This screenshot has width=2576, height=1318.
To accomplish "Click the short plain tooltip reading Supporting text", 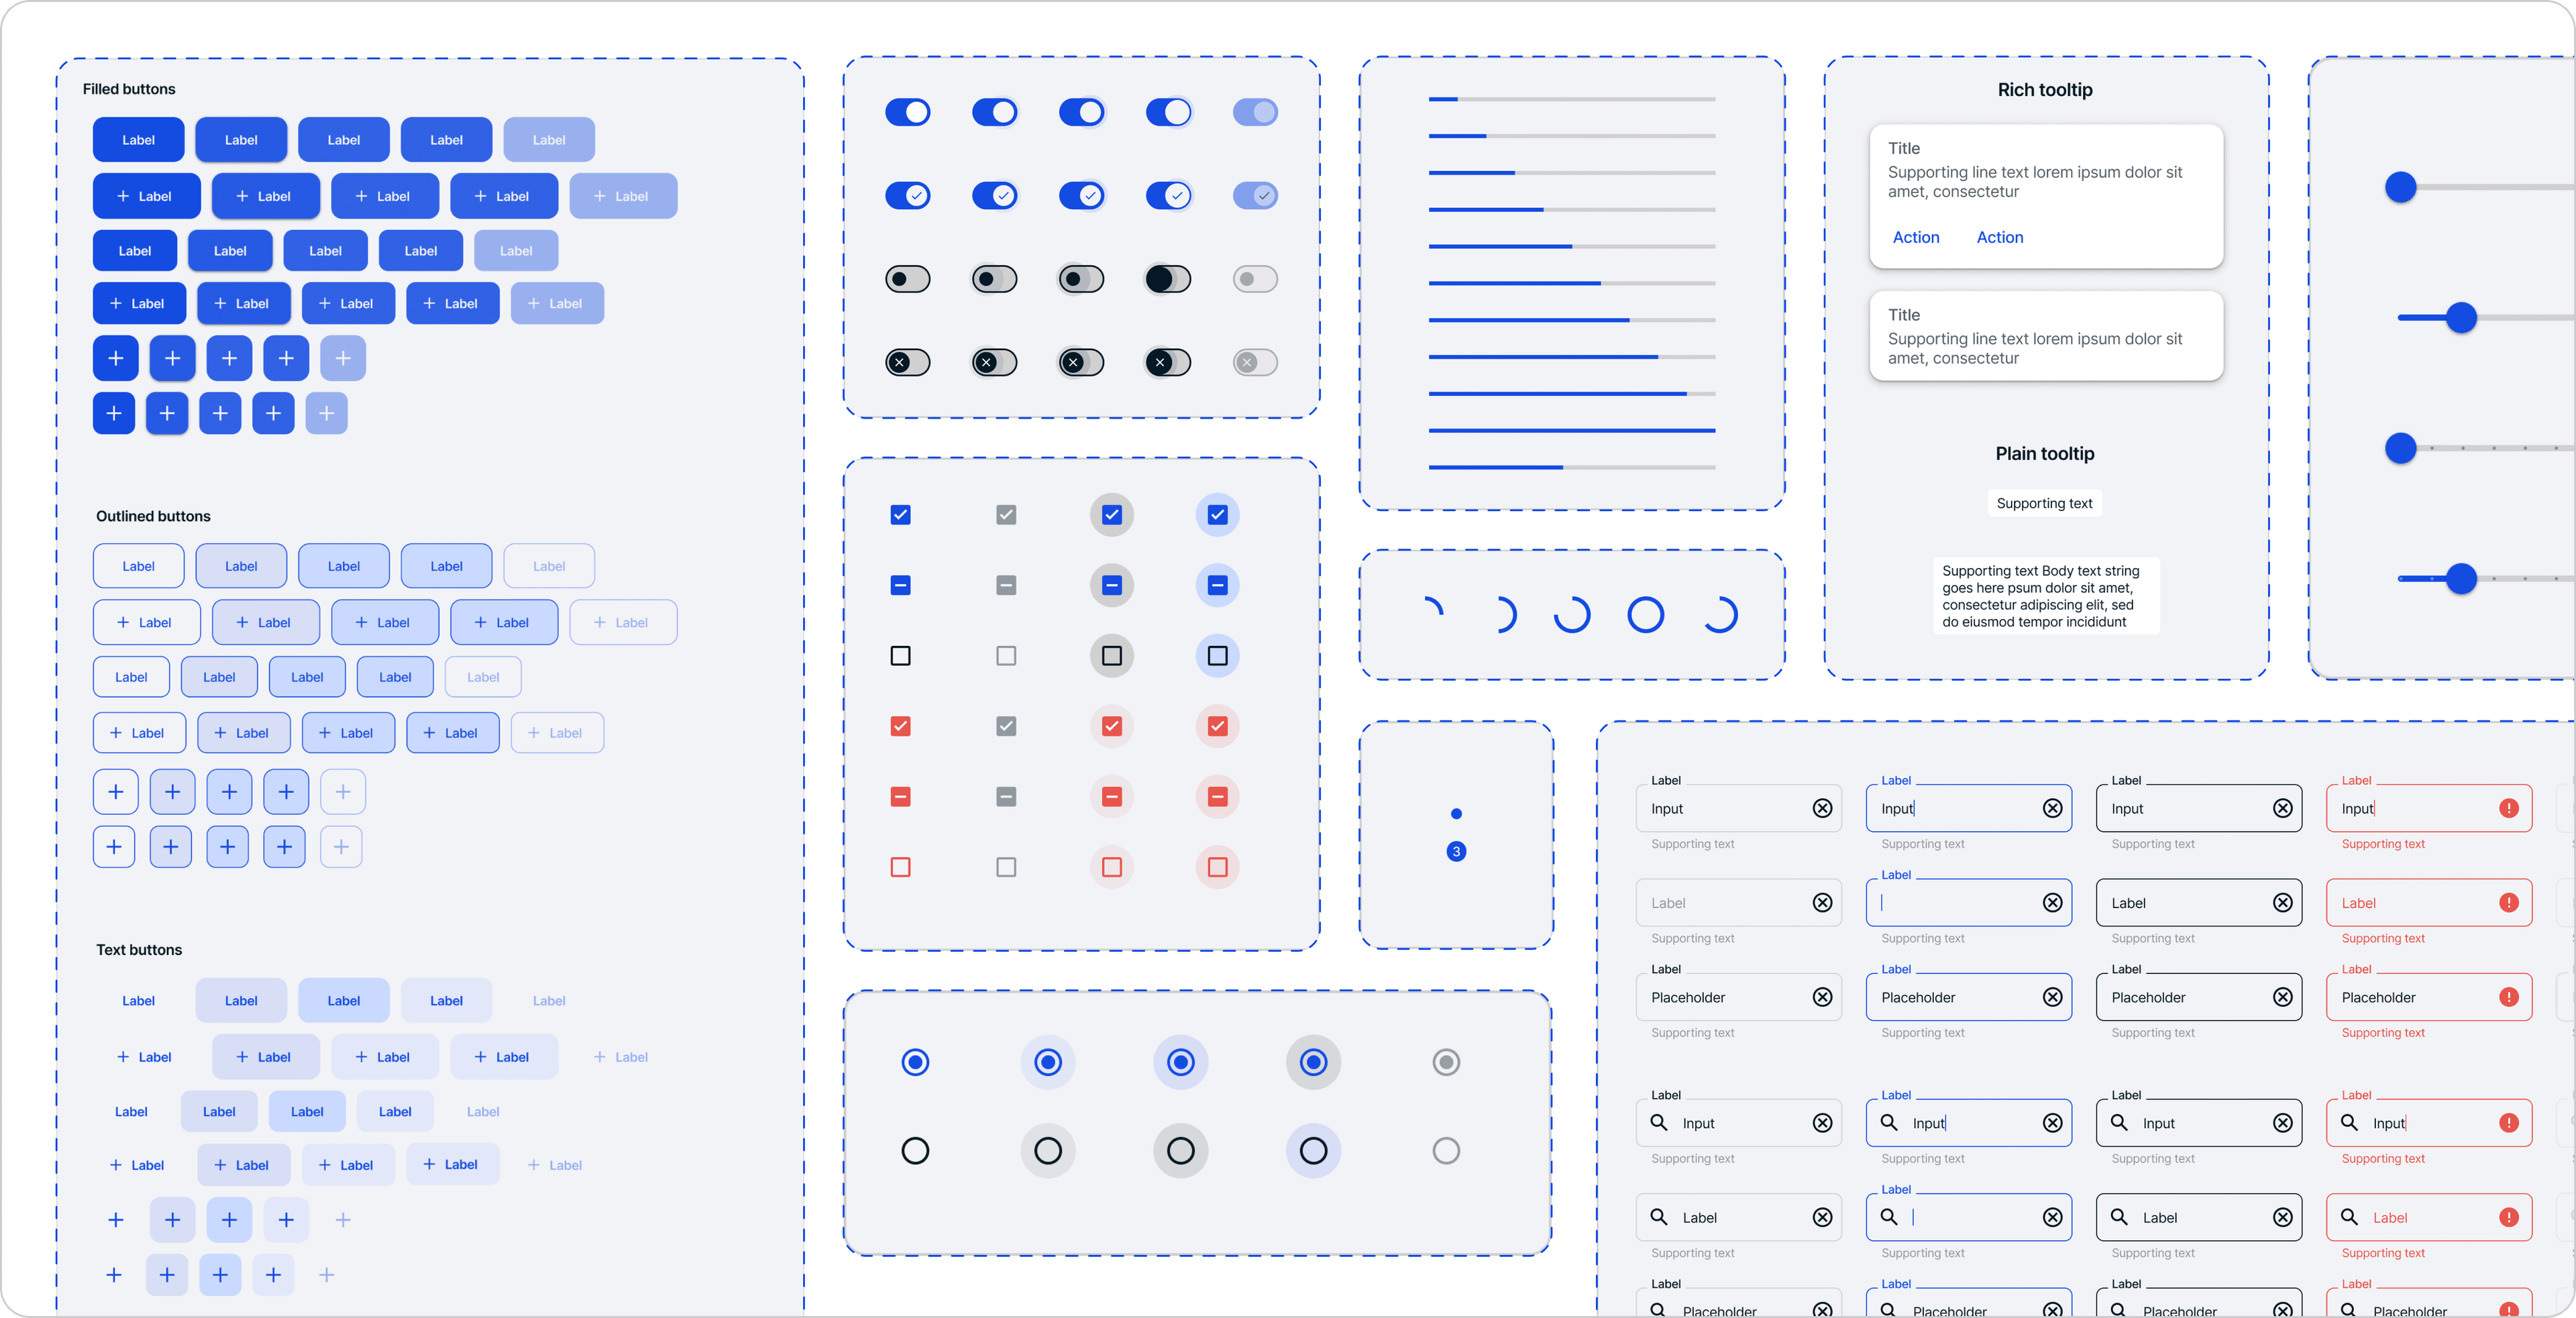I will point(2044,503).
